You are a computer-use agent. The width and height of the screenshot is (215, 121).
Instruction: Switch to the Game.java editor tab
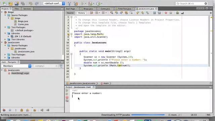pyautogui.click(x=105, y=9)
